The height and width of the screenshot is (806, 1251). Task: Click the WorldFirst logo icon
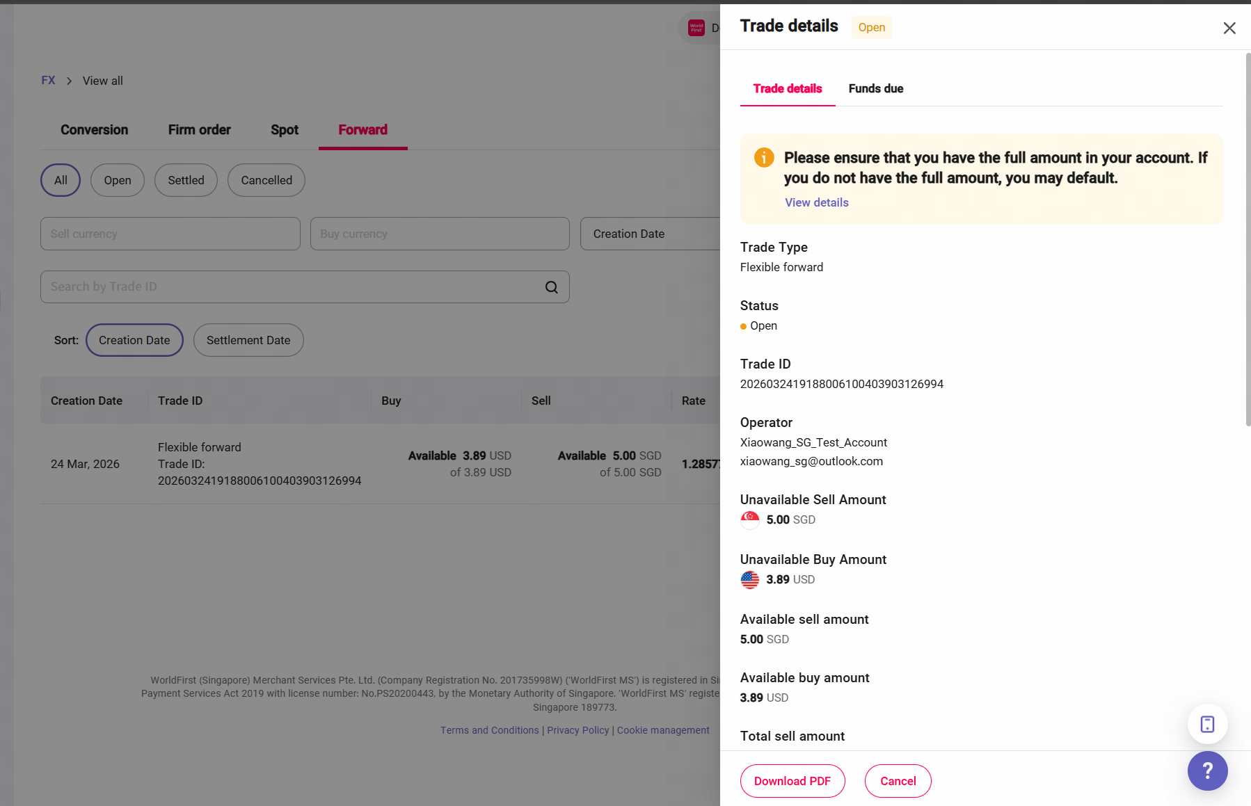pos(696,28)
